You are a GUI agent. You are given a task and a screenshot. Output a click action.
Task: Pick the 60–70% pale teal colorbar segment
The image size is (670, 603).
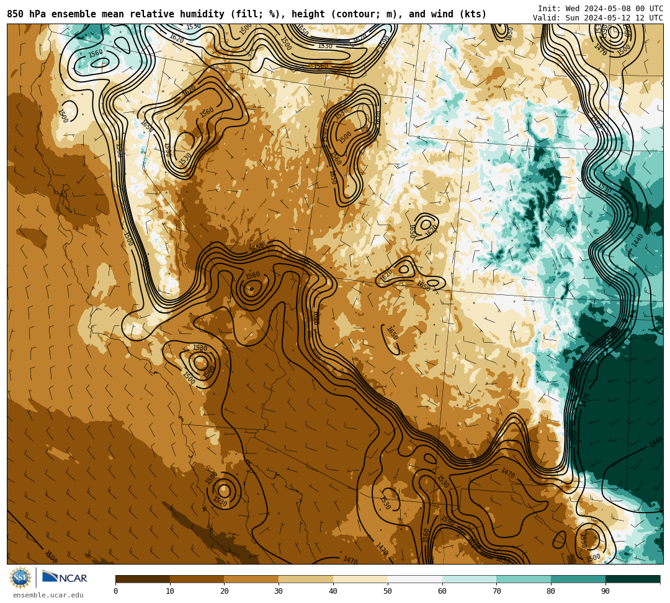(470, 579)
